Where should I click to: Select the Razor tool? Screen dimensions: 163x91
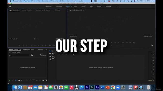tap(53, 54)
